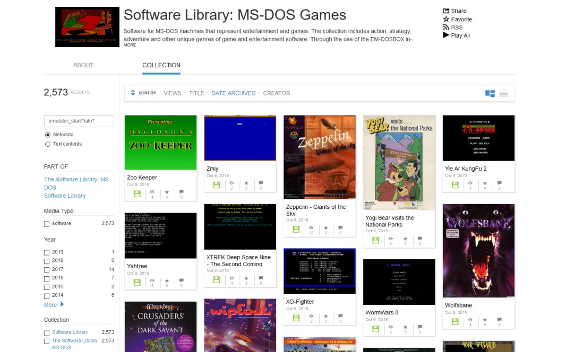The image size is (584, 352).
Task: Toggle sort direction arrows
Action: [133, 93]
